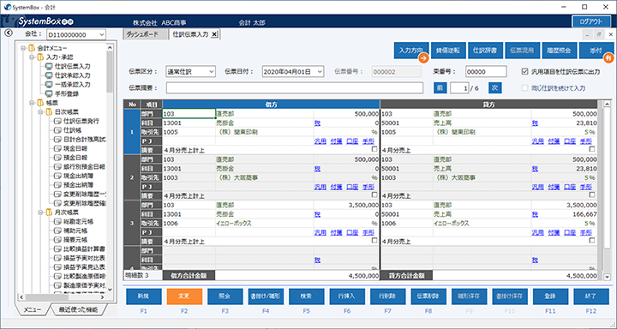The height and width of the screenshot is (329, 617).
Task: Collapse the 入力・承認 tree node
Action: click(32, 57)
